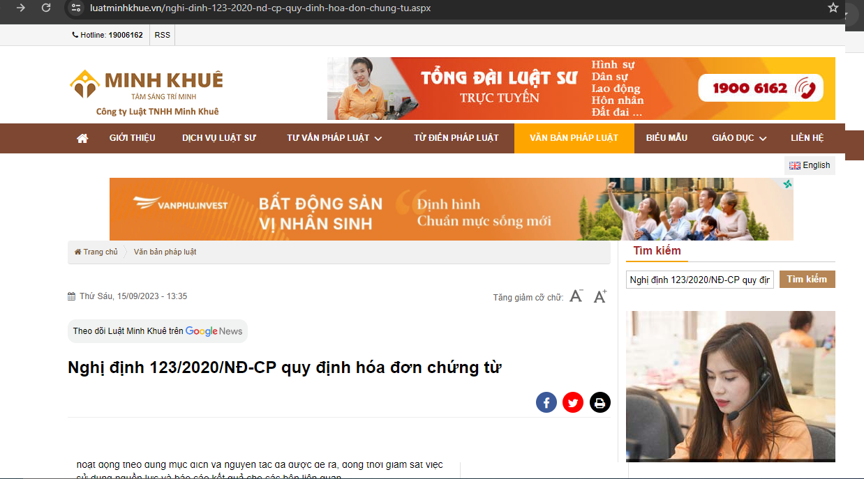Click the article title Nghị định 123/2020/NĐ-CP
Screen dimensions: 864x479
(285, 367)
